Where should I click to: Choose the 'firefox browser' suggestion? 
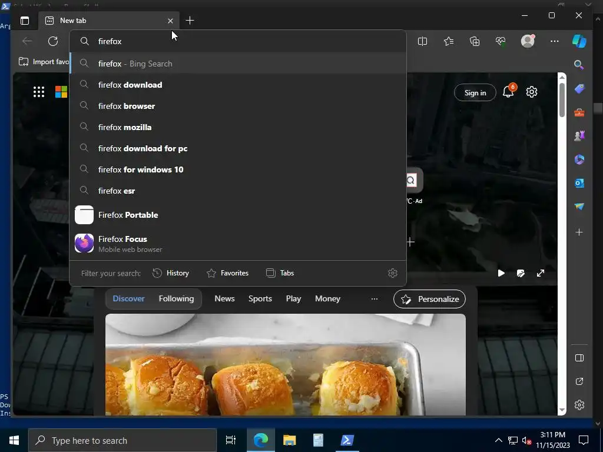[x=238, y=106]
